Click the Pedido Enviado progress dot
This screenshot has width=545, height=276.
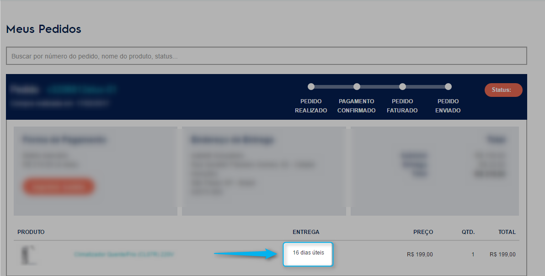click(x=448, y=86)
